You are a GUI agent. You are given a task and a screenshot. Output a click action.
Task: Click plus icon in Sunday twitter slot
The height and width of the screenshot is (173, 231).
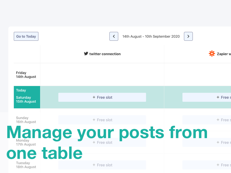click(94, 120)
